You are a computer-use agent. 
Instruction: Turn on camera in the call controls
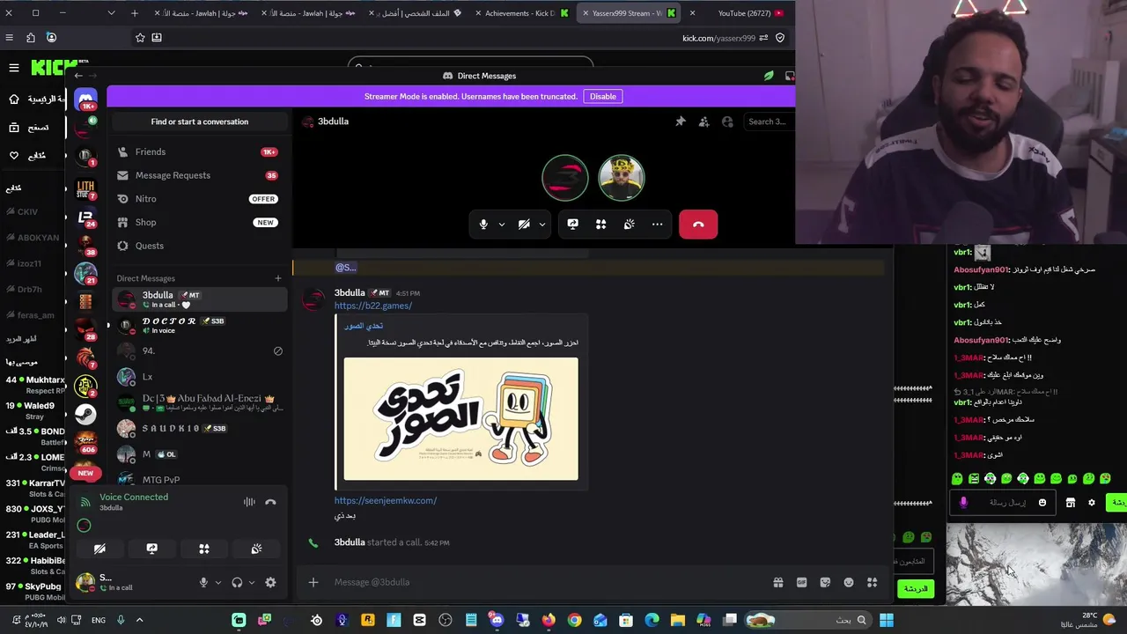point(524,225)
